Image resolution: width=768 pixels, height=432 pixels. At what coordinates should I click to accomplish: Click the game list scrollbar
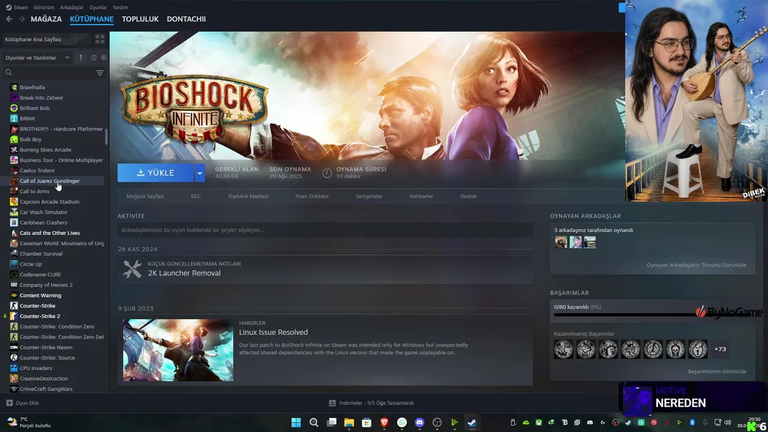[x=107, y=137]
